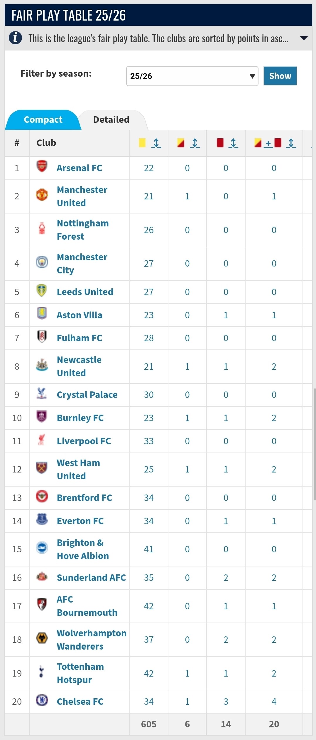Sort by combined second yellow and red column
Image resolution: width=316 pixels, height=740 pixels.
[x=291, y=143]
